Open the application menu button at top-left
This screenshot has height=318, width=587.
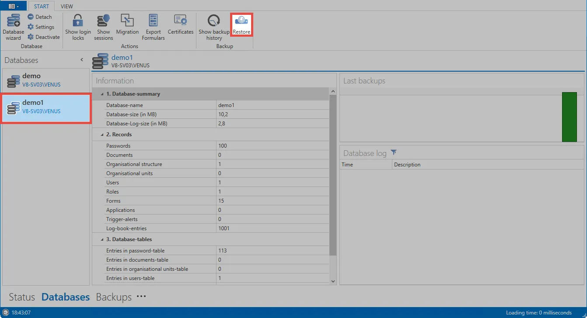click(14, 6)
